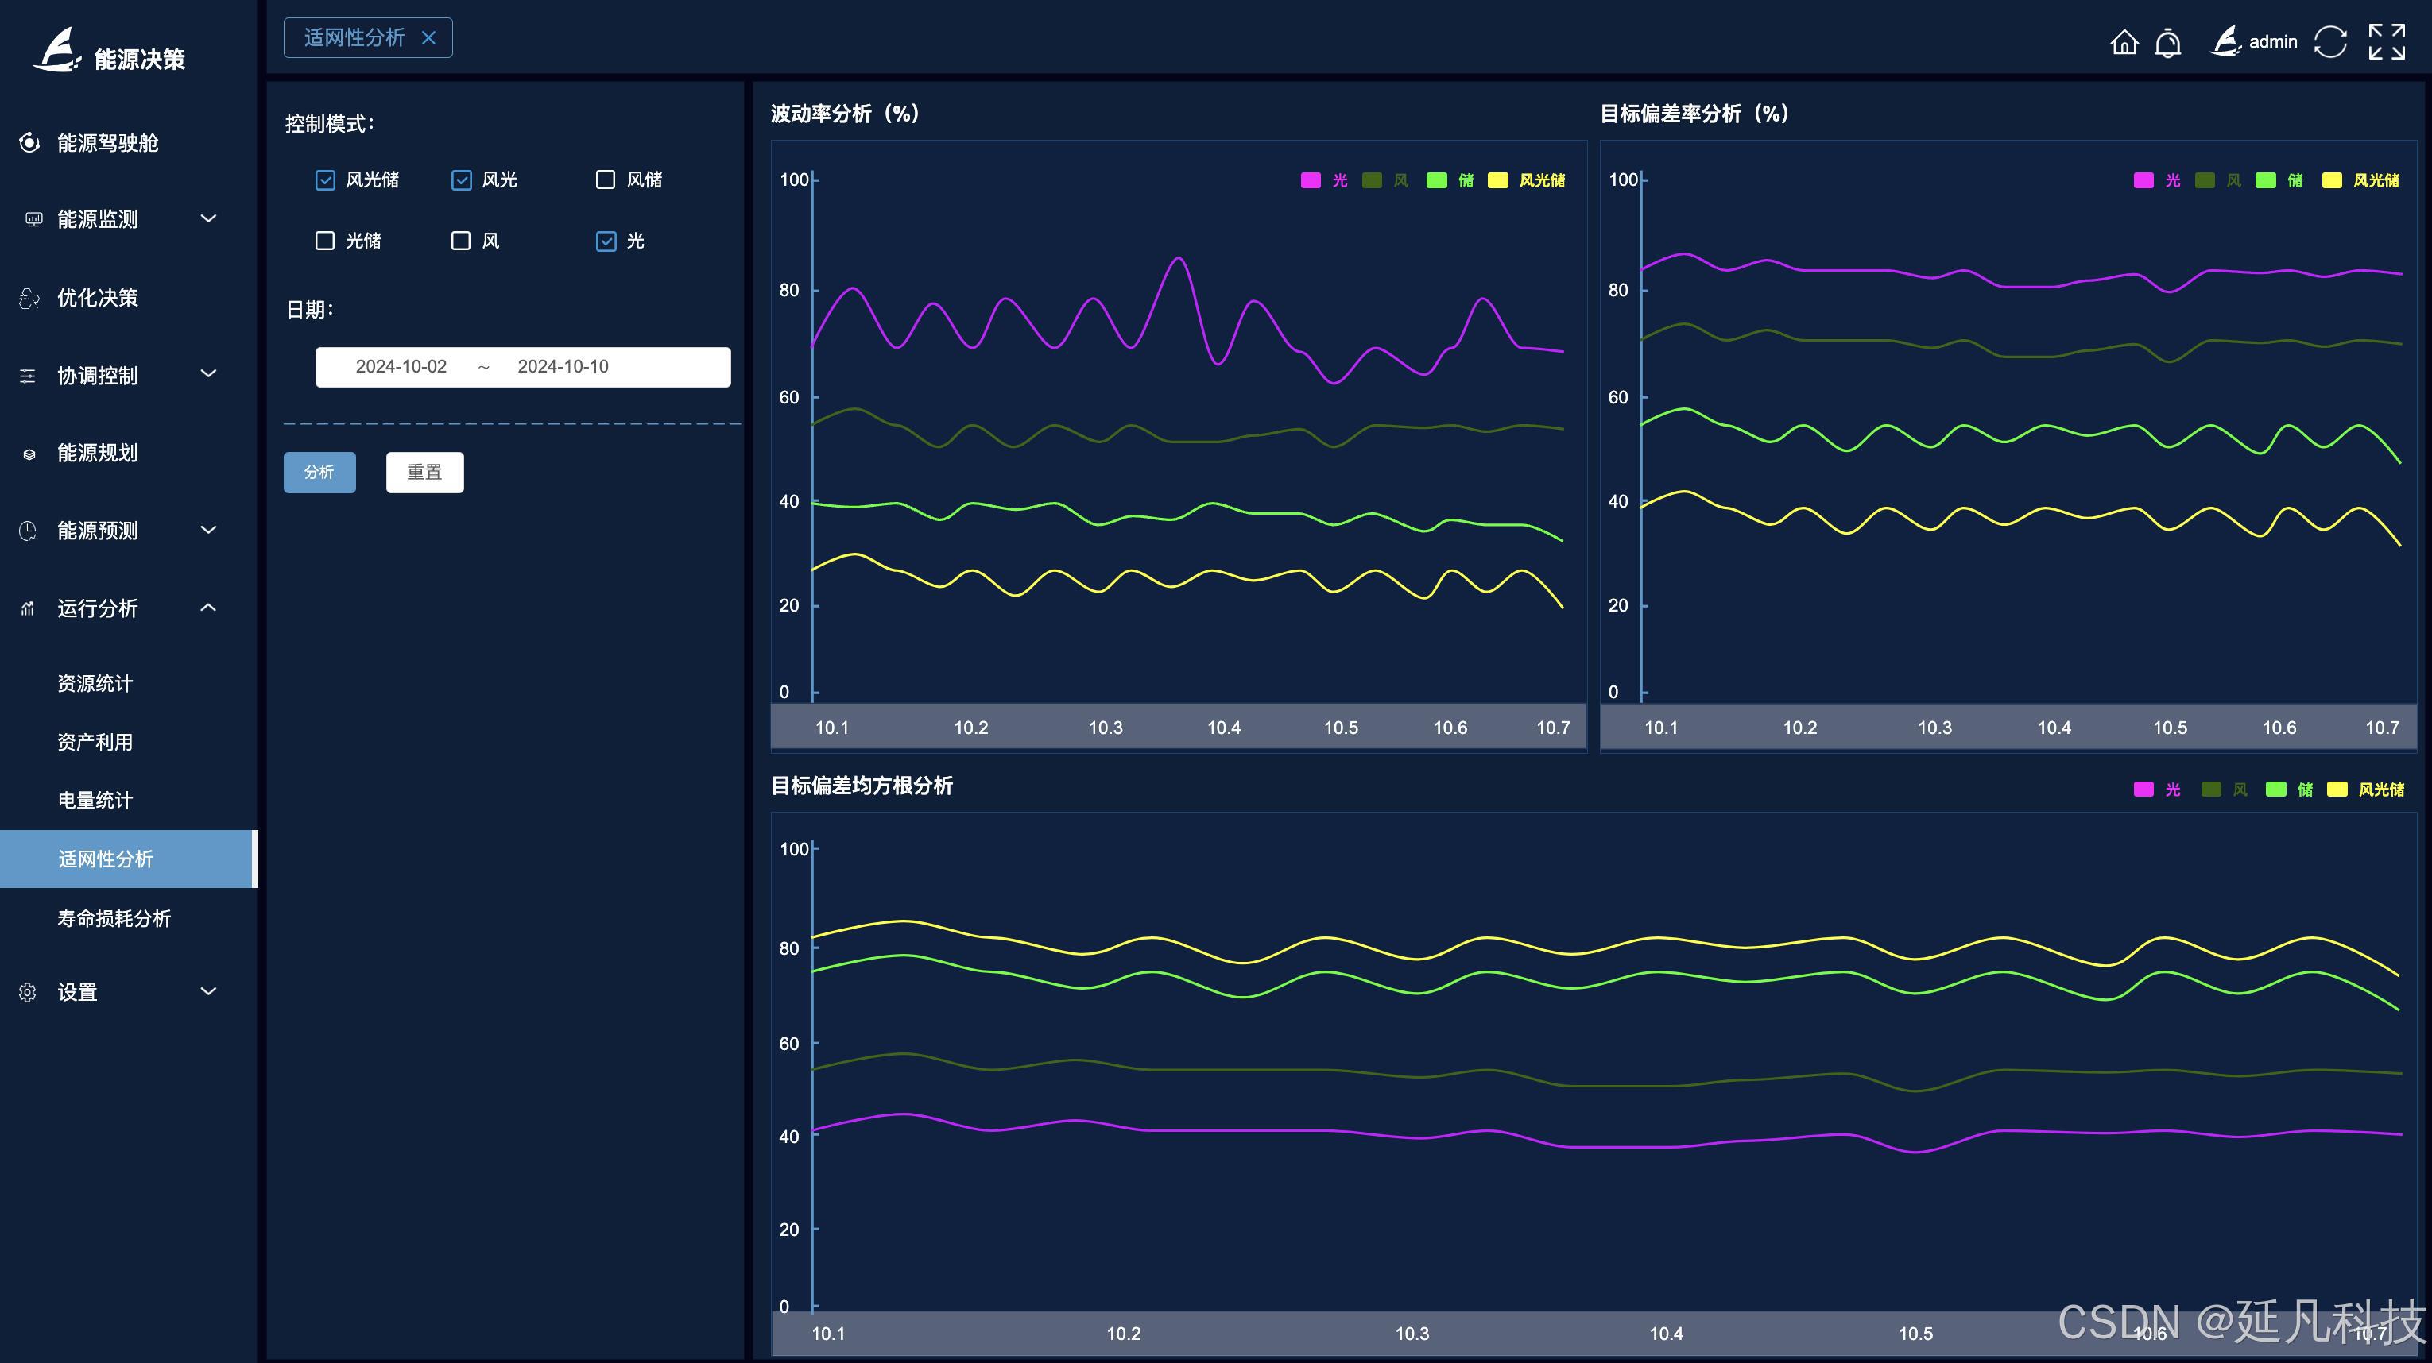Click the 分析 button
Screen dimensions: 2432x1363
pyautogui.click(x=319, y=473)
